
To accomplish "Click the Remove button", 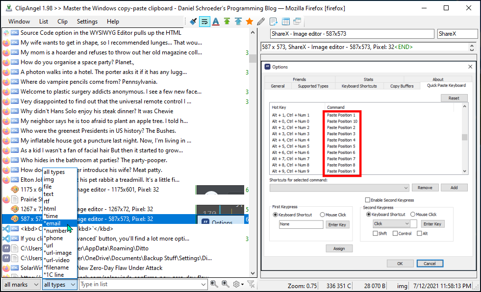I will tap(425, 188).
